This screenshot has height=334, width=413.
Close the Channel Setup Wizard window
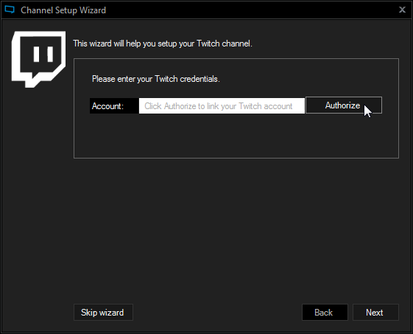pyautogui.click(x=402, y=10)
